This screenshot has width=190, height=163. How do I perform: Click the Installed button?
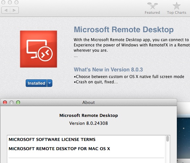36,83
